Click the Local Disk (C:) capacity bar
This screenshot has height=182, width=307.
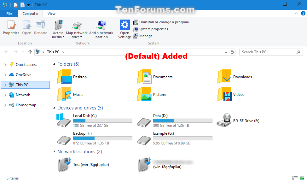tap(102, 120)
